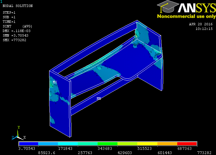This screenshot has height=155, width=216.
Task: Click the legend value 257763
Action: coord(85,153)
